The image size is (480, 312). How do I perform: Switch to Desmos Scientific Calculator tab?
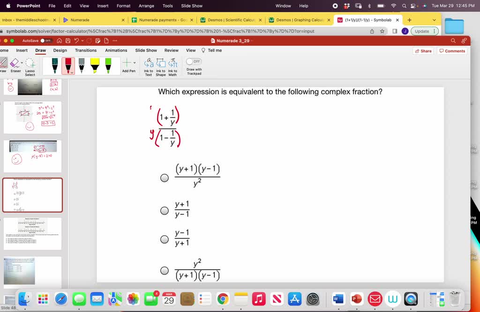pos(231,20)
